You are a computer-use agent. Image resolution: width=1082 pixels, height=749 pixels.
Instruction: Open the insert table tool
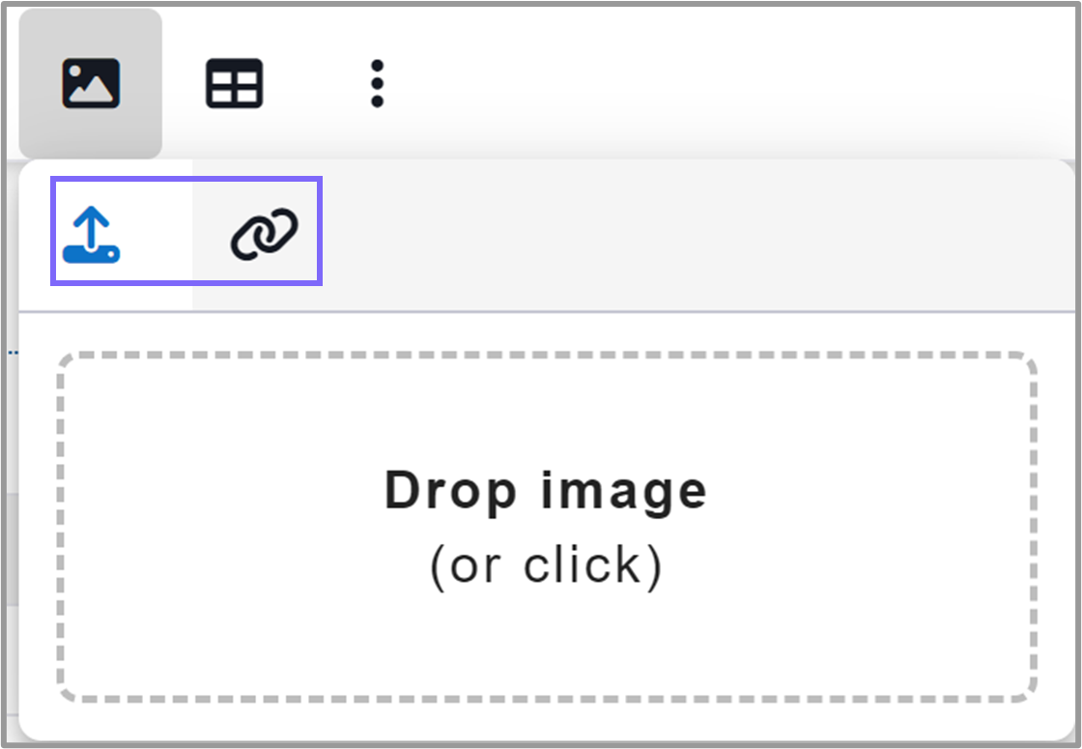[x=234, y=84]
